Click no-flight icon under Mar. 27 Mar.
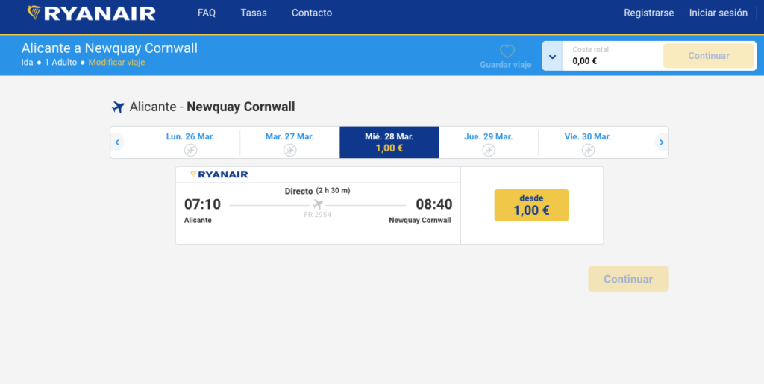764x384 pixels. [289, 150]
